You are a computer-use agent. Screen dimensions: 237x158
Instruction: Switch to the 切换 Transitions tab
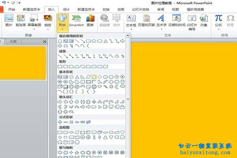coord(106,9)
